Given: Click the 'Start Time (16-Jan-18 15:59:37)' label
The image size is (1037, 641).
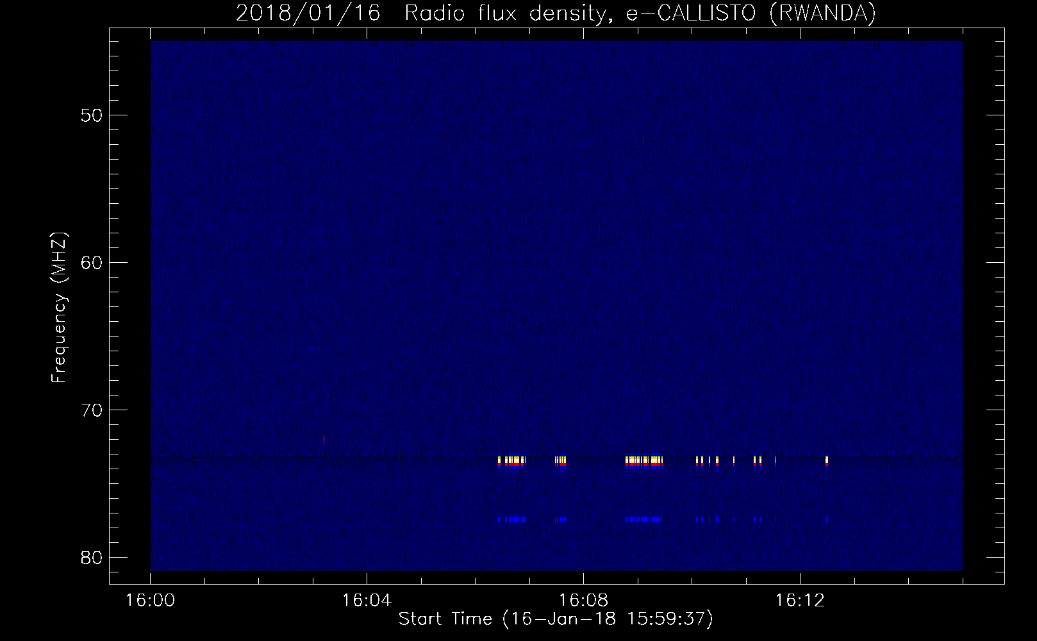Looking at the screenshot, I should click(x=556, y=619).
